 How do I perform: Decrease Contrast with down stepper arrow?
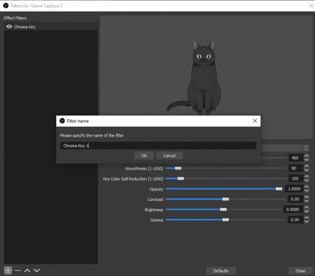[x=306, y=201]
